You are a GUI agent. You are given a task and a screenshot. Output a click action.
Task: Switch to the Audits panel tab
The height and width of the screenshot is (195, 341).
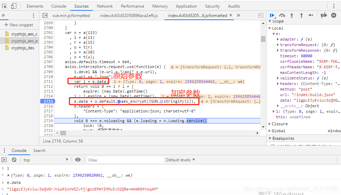[x=234, y=6]
